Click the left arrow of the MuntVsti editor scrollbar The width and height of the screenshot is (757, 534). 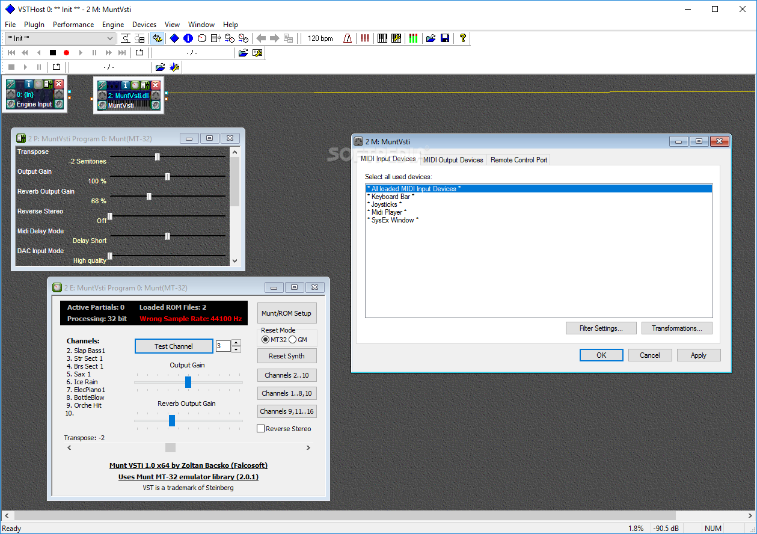pyautogui.click(x=69, y=447)
